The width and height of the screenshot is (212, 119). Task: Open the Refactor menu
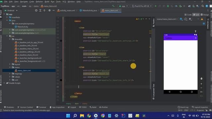pos(39,2)
